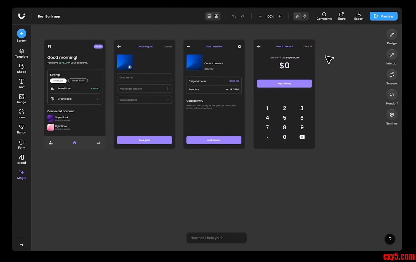Open the Handoff code panel

(x=392, y=95)
